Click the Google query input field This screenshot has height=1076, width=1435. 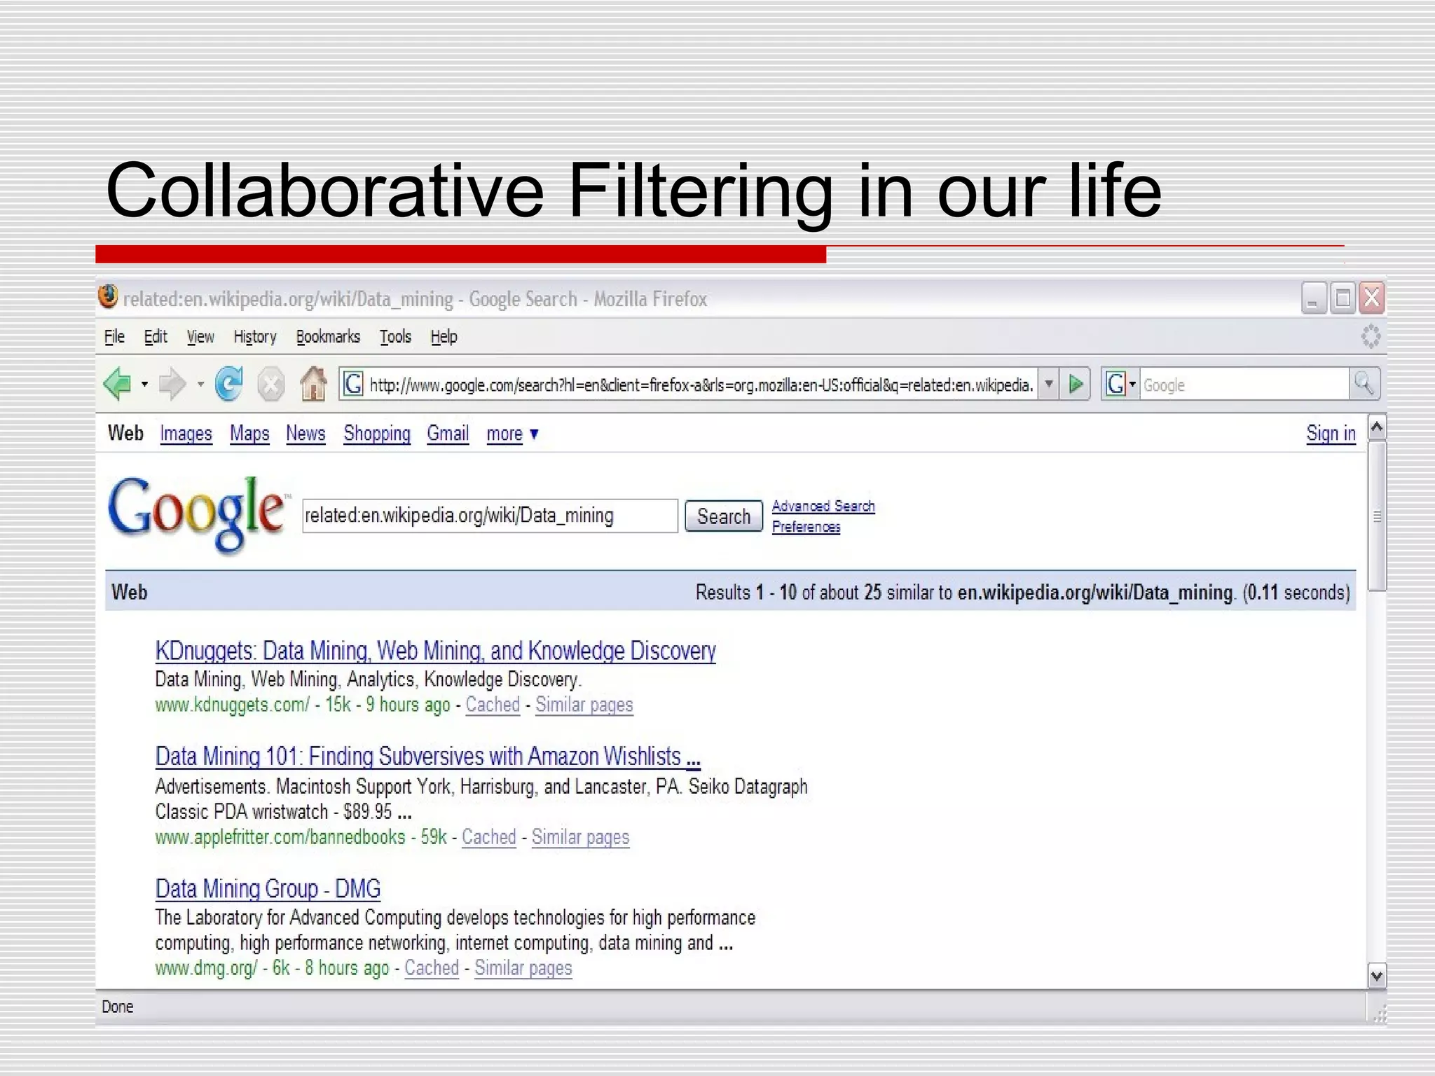(x=490, y=516)
